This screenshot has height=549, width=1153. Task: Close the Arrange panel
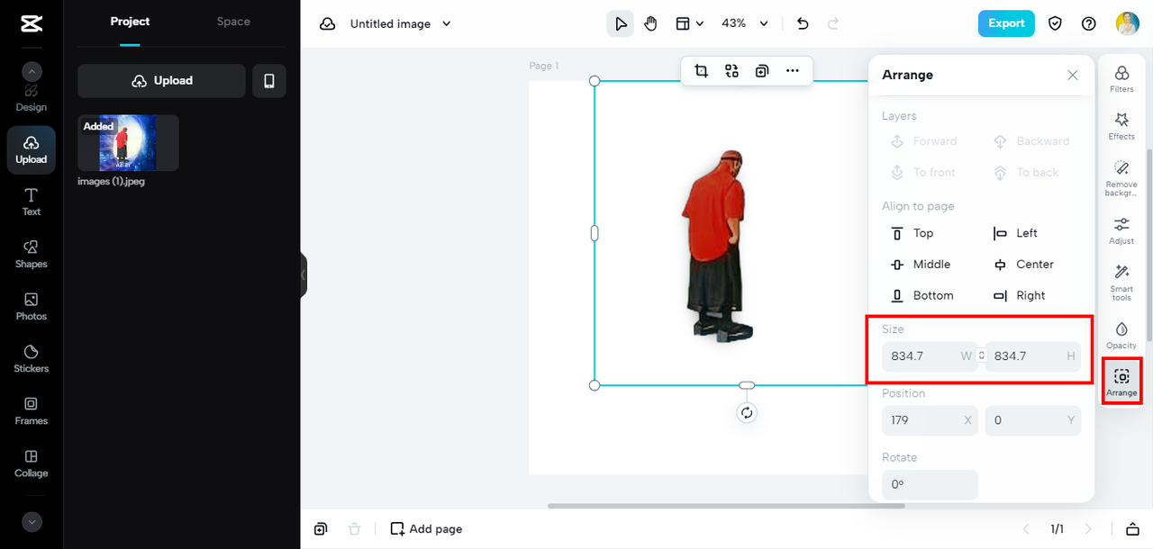pyautogui.click(x=1073, y=76)
